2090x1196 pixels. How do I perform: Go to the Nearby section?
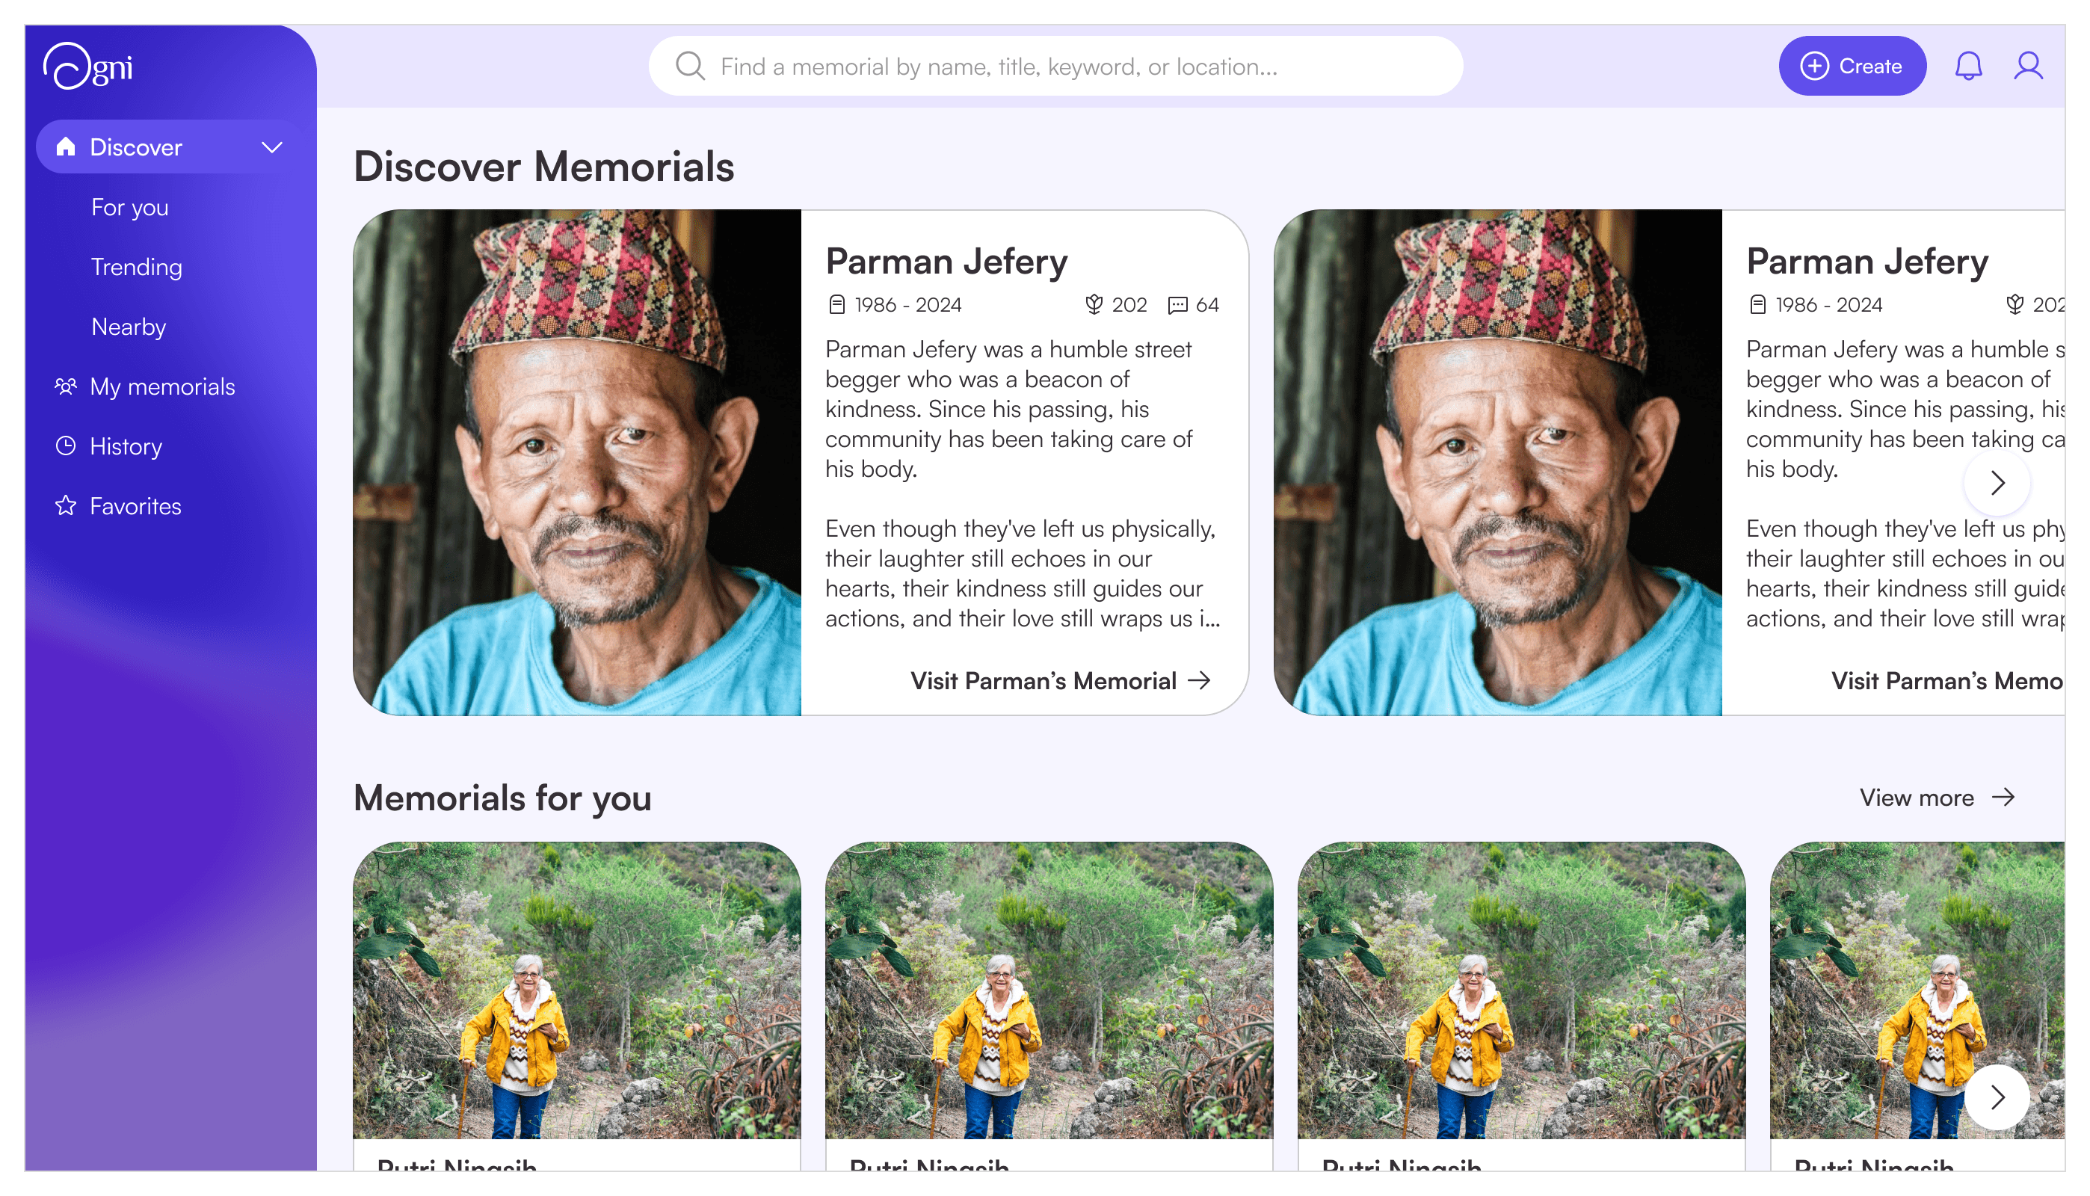point(128,327)
